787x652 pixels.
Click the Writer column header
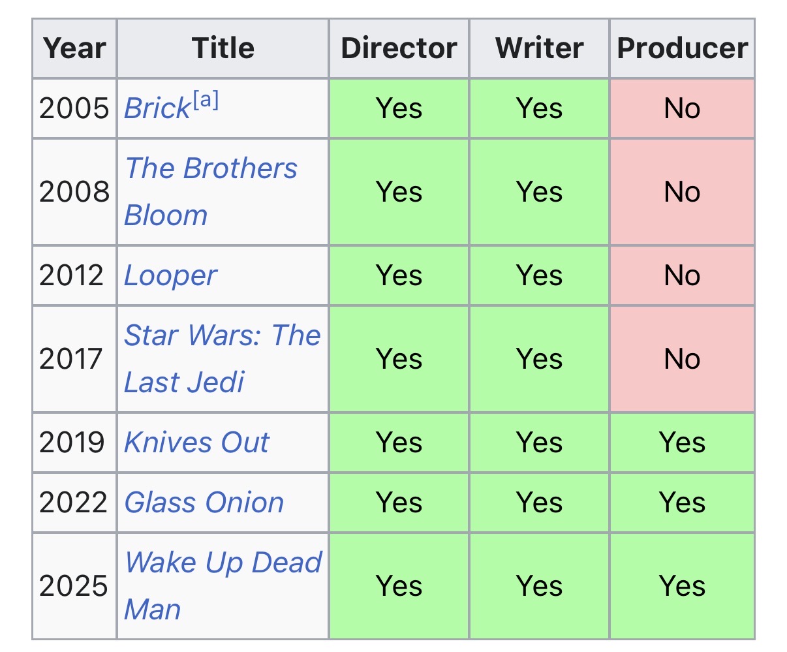(x=539, y=48)
